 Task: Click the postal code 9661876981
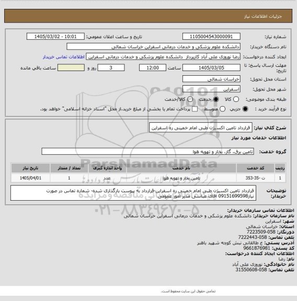tap(257, 248)
